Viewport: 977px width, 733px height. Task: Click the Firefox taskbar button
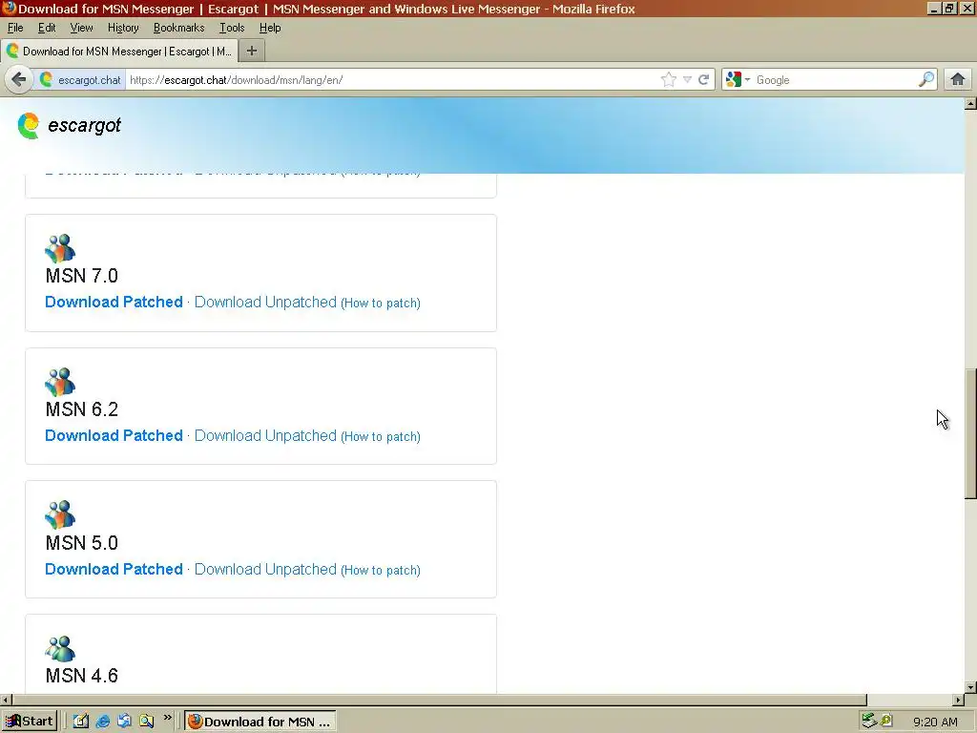click(x=260, y=722)
